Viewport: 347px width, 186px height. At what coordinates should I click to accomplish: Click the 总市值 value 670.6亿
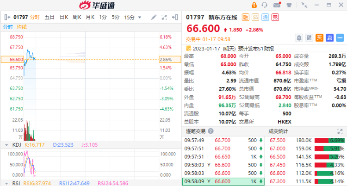pos(282,89)
